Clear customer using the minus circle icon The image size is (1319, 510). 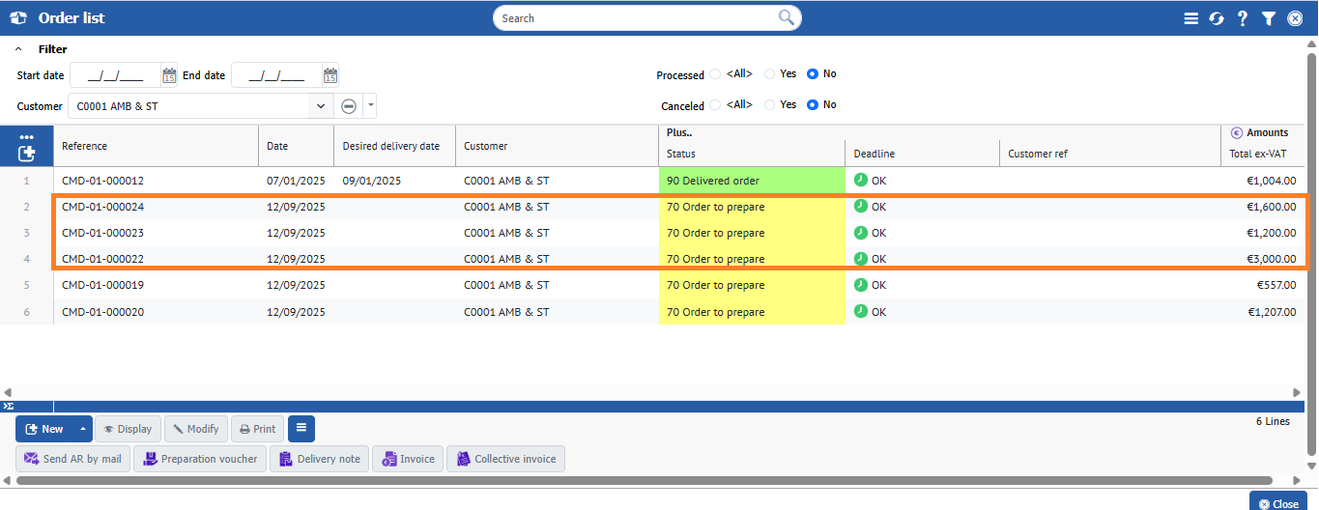tap(349, 106)
